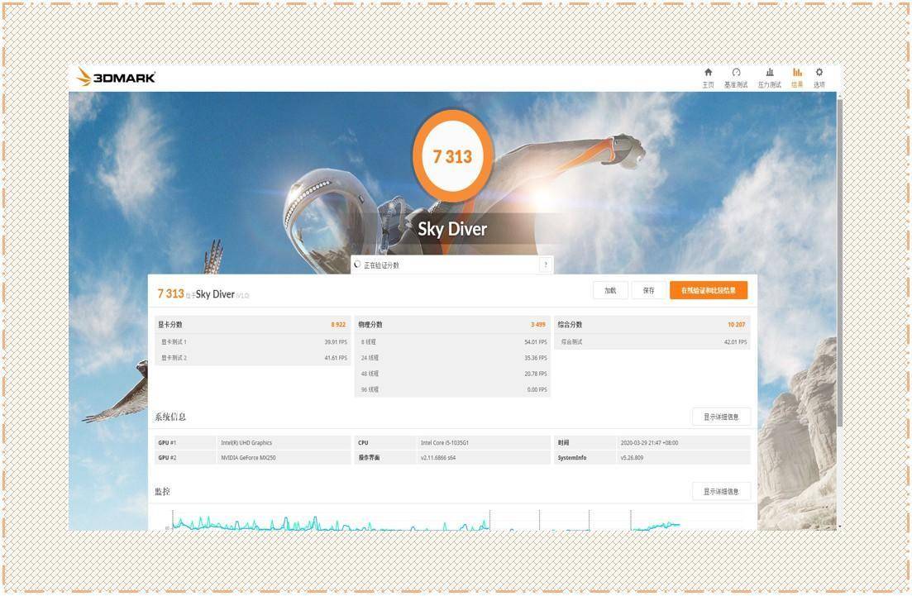Image resolution: width=912 pixels, height=596 pixels.
Task: Click the 2020-03-29 21:47 time value
Action: tap(649, 443)
